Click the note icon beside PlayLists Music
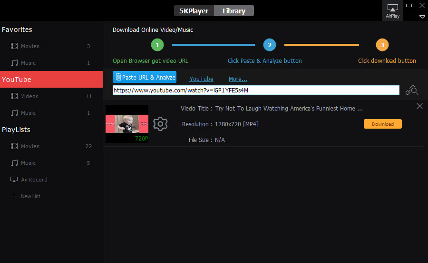Image resolution: width=428 pixels, height=263 pixels. (14, 163)
